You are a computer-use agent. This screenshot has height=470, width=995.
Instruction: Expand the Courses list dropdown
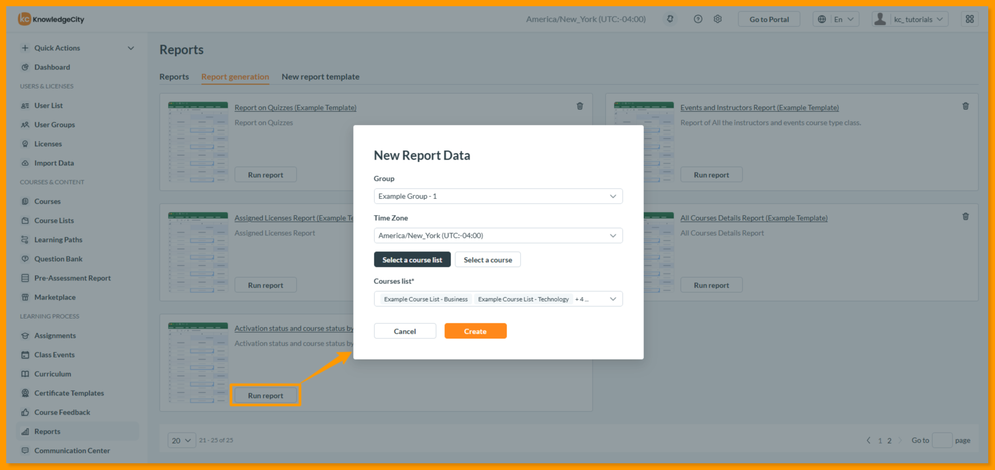pos(498,299)
